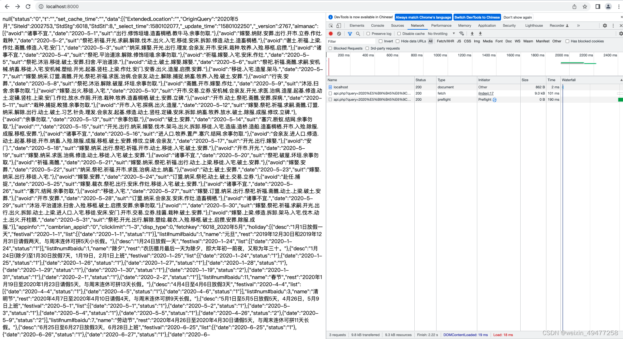623x339 pixels.
Task: Open network search magnifier
Action: coord(358,34)
